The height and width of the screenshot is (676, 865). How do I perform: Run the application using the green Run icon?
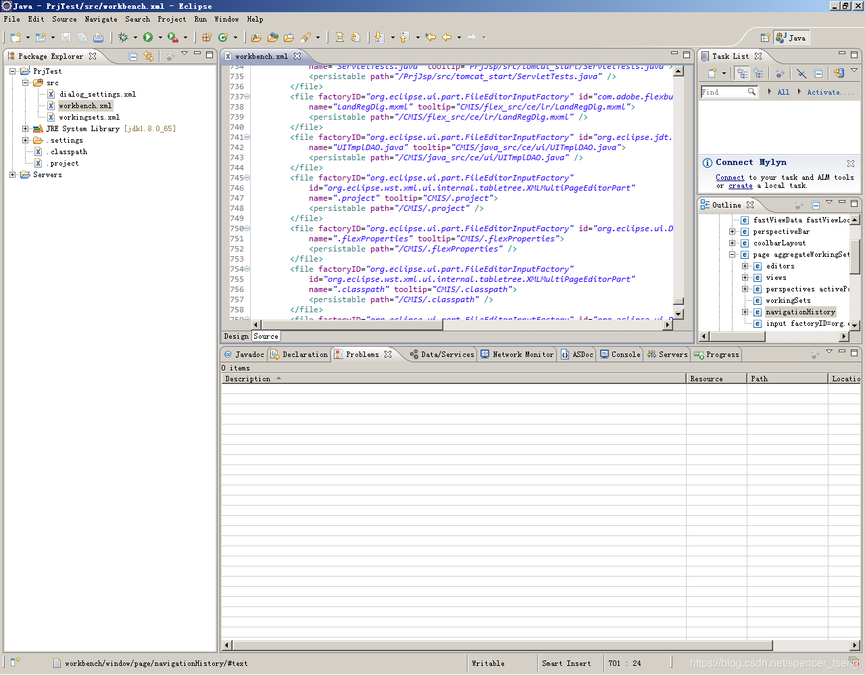tap(148, 37)
